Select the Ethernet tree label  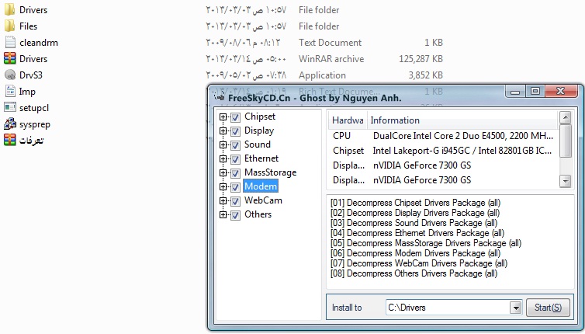click(261, 158)
